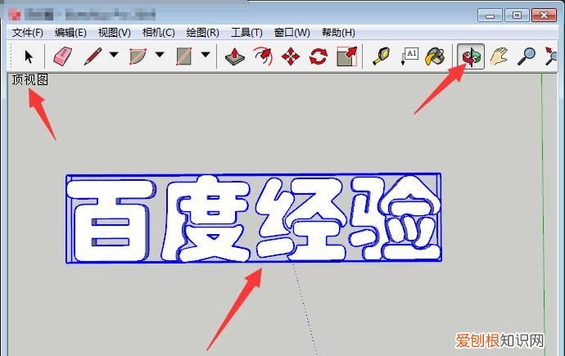This screenshot has height=356, width=565.
Task: Select the Rectangle shape tool
Action: (x=183, y=56)
